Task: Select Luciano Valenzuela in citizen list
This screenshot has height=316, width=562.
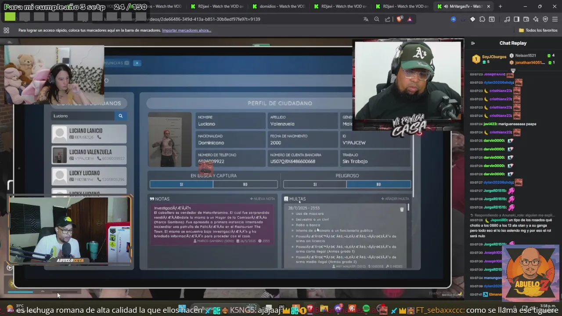Action: pyautogui.click(x=89, y=155)
